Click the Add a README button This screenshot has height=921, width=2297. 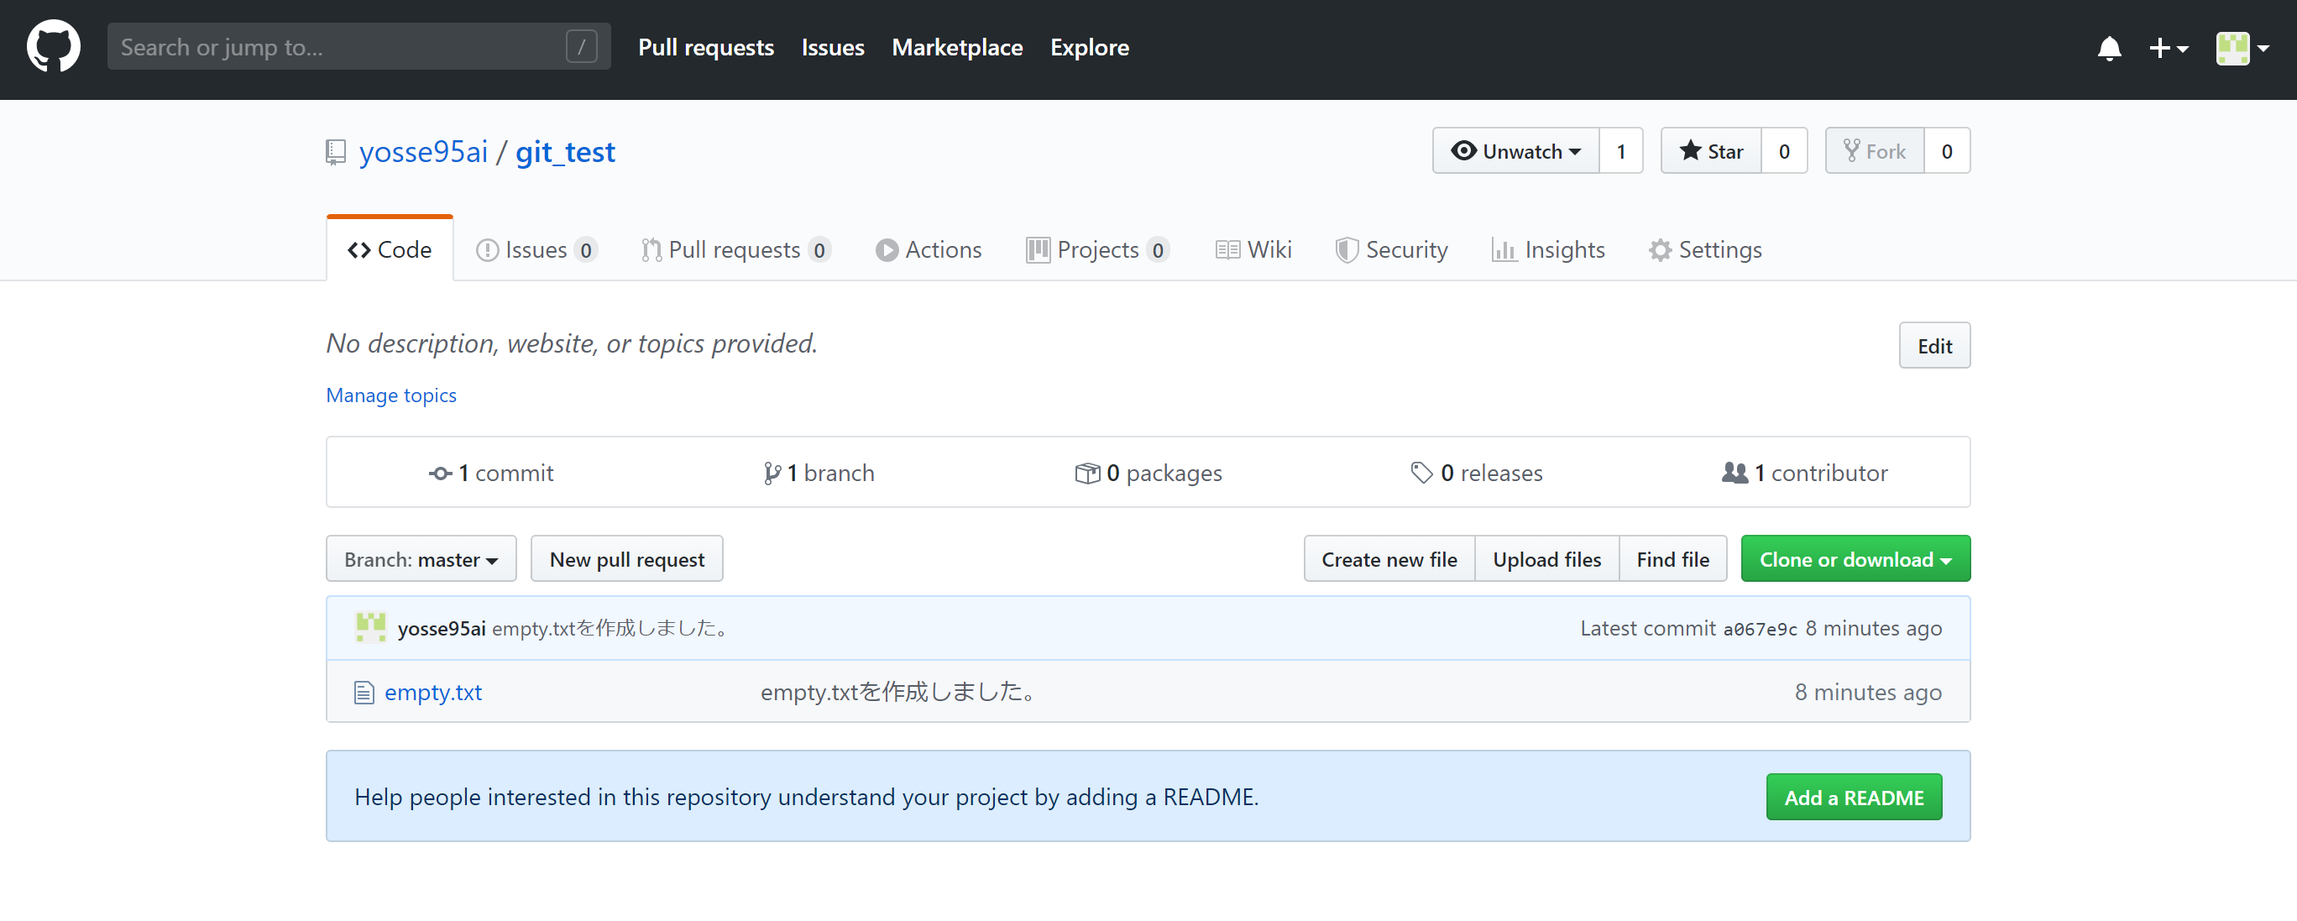pos(1853,797)
